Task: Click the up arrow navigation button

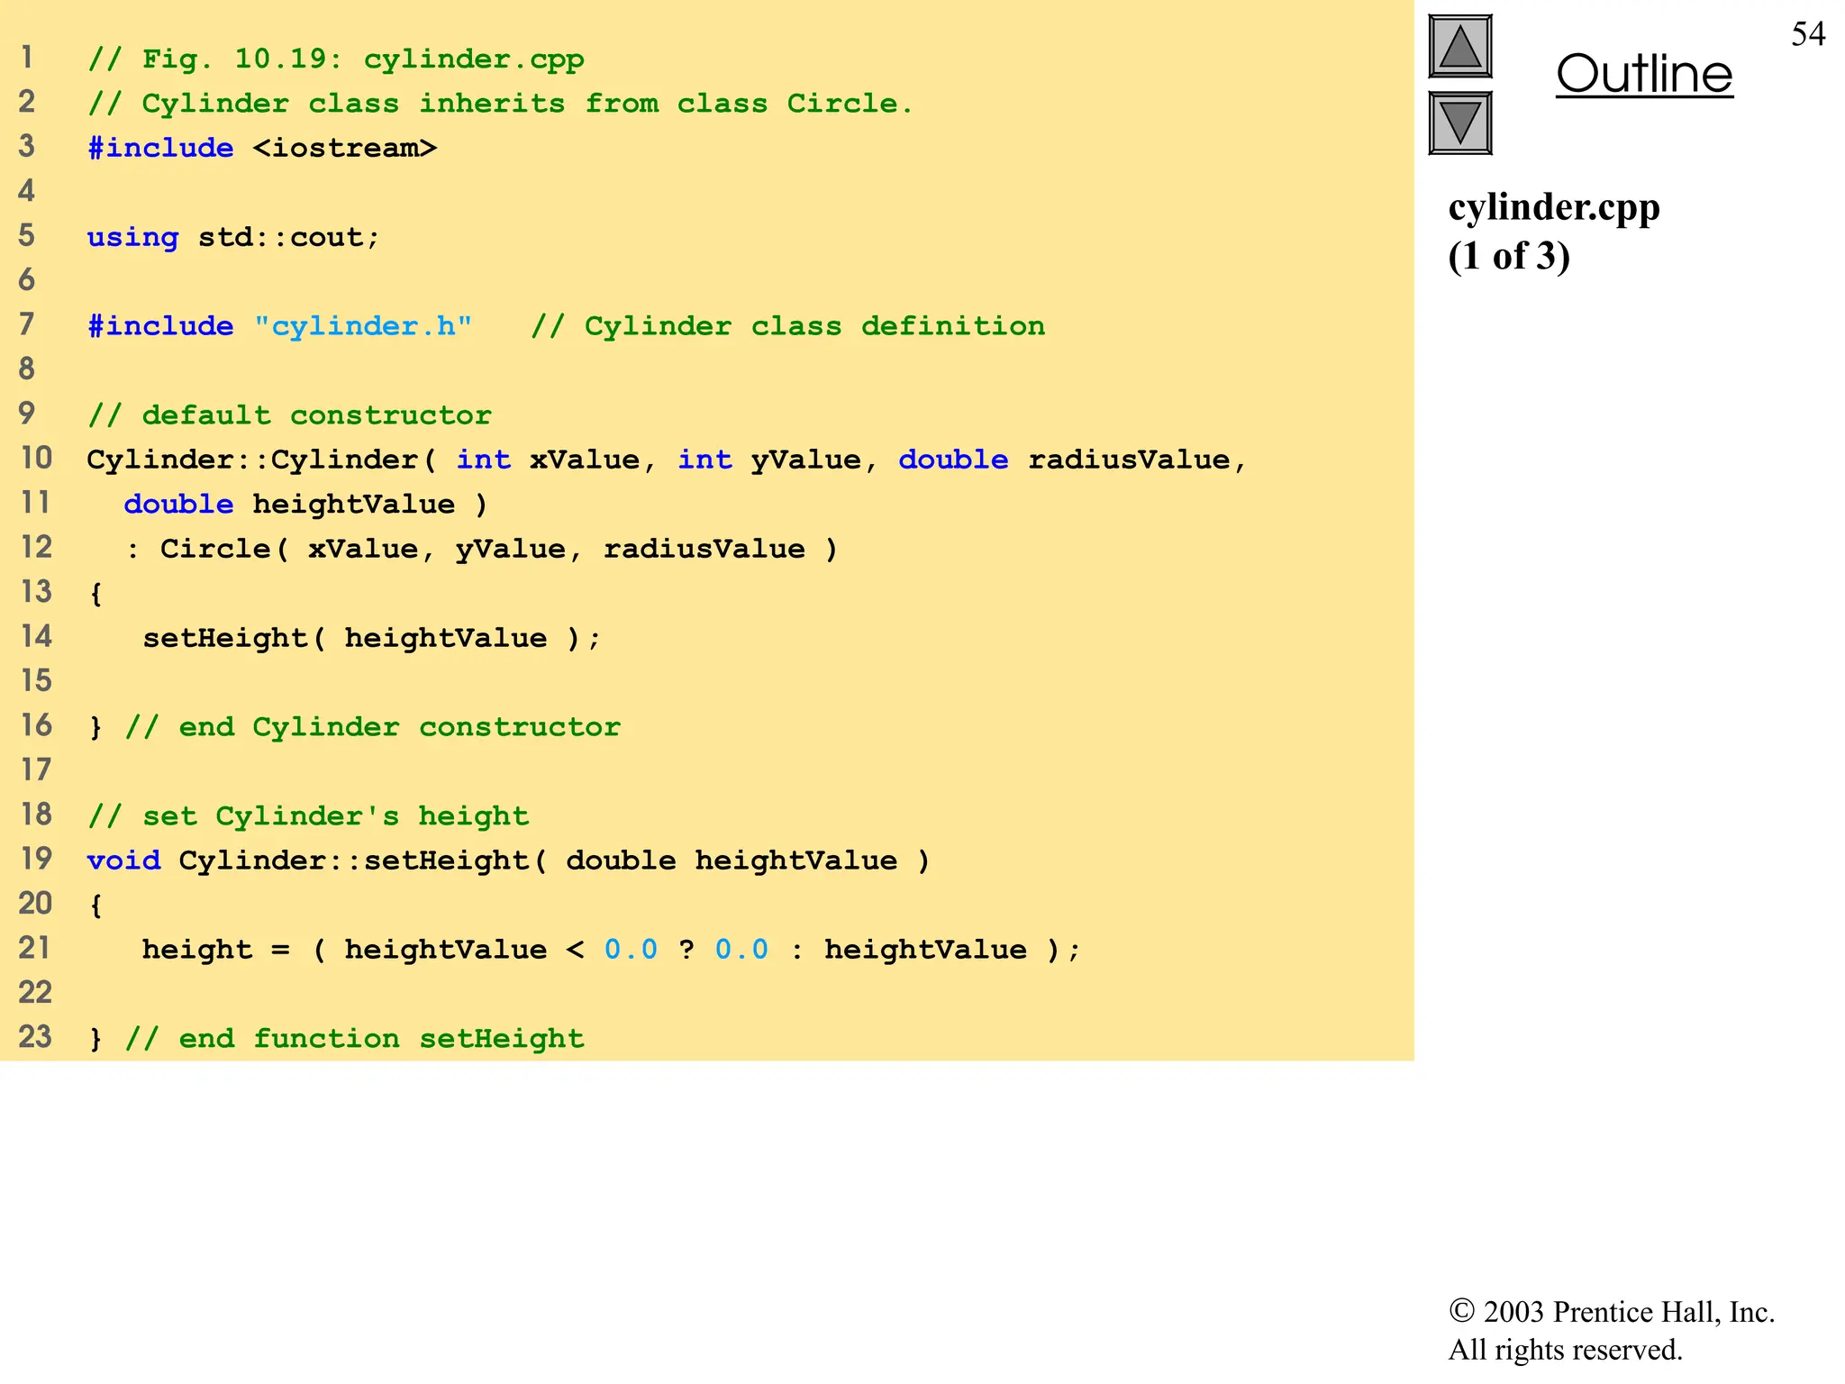Action: coord(1460,47)
